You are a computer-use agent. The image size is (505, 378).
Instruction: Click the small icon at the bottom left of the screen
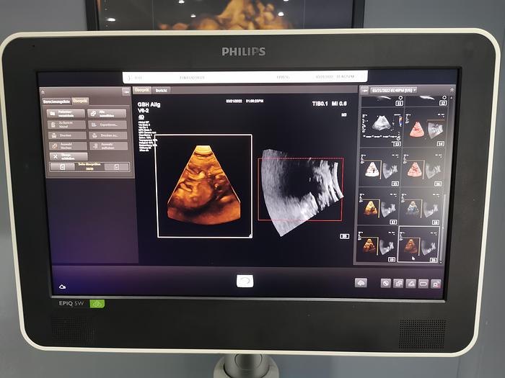[x=63, y=287]
